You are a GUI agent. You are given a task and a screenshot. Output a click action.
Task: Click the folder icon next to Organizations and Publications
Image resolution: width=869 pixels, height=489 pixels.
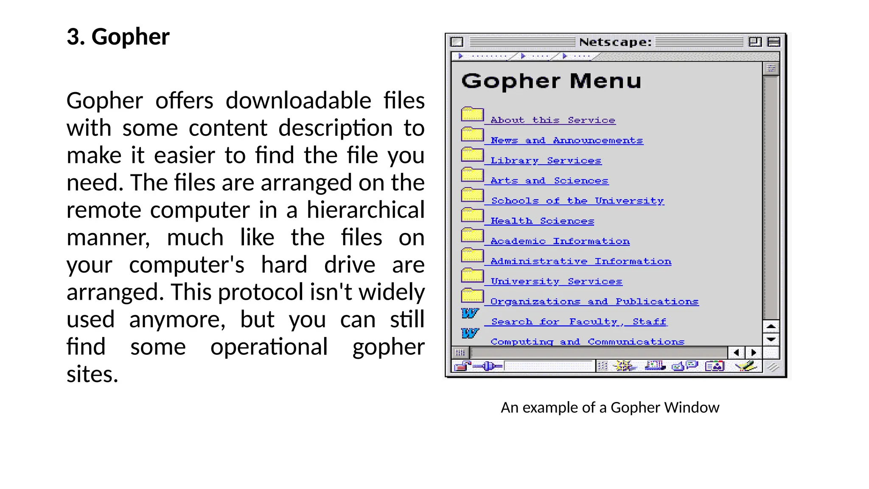472,295
